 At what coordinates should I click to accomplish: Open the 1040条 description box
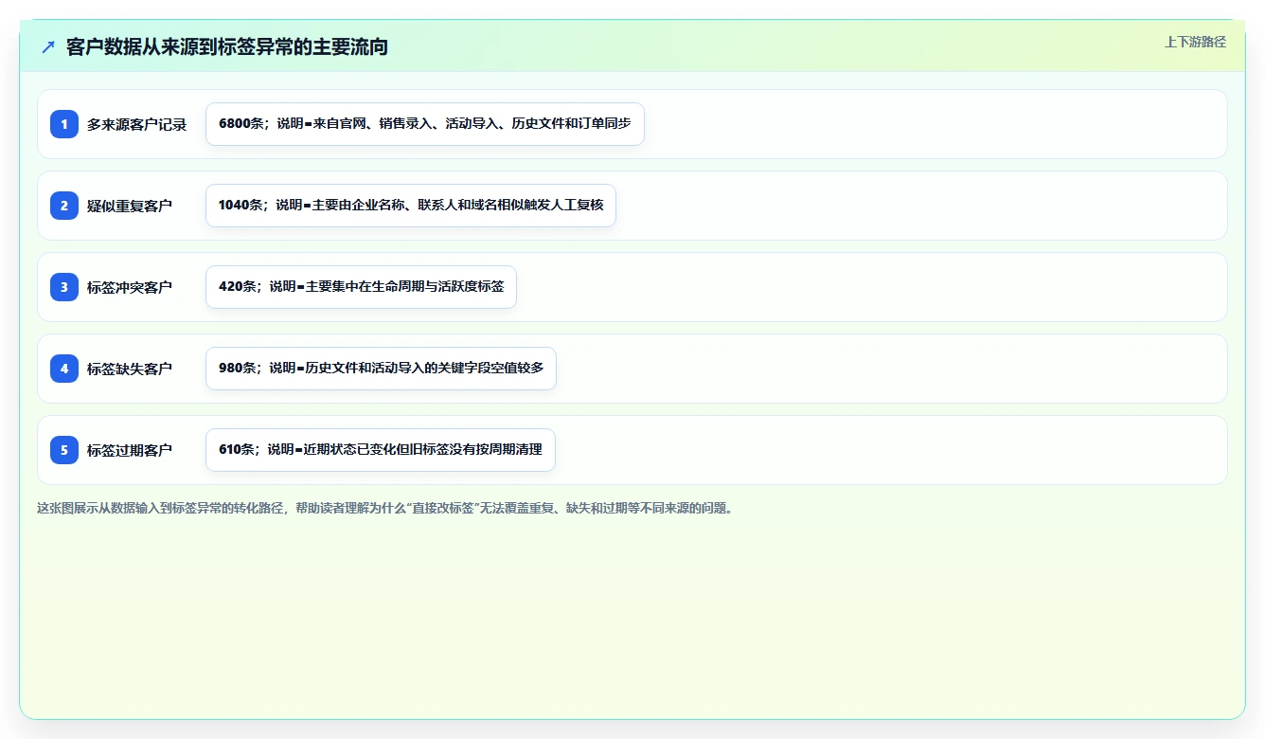411,206
